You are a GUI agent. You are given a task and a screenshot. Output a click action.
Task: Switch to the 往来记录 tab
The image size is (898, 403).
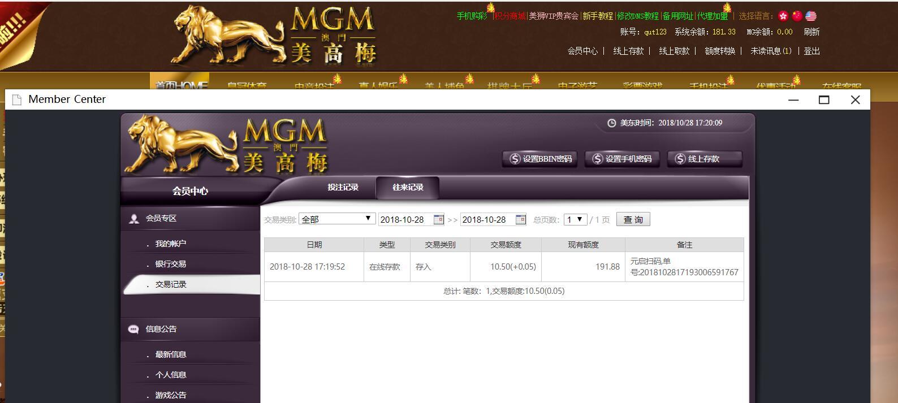(x=408, y=187)
